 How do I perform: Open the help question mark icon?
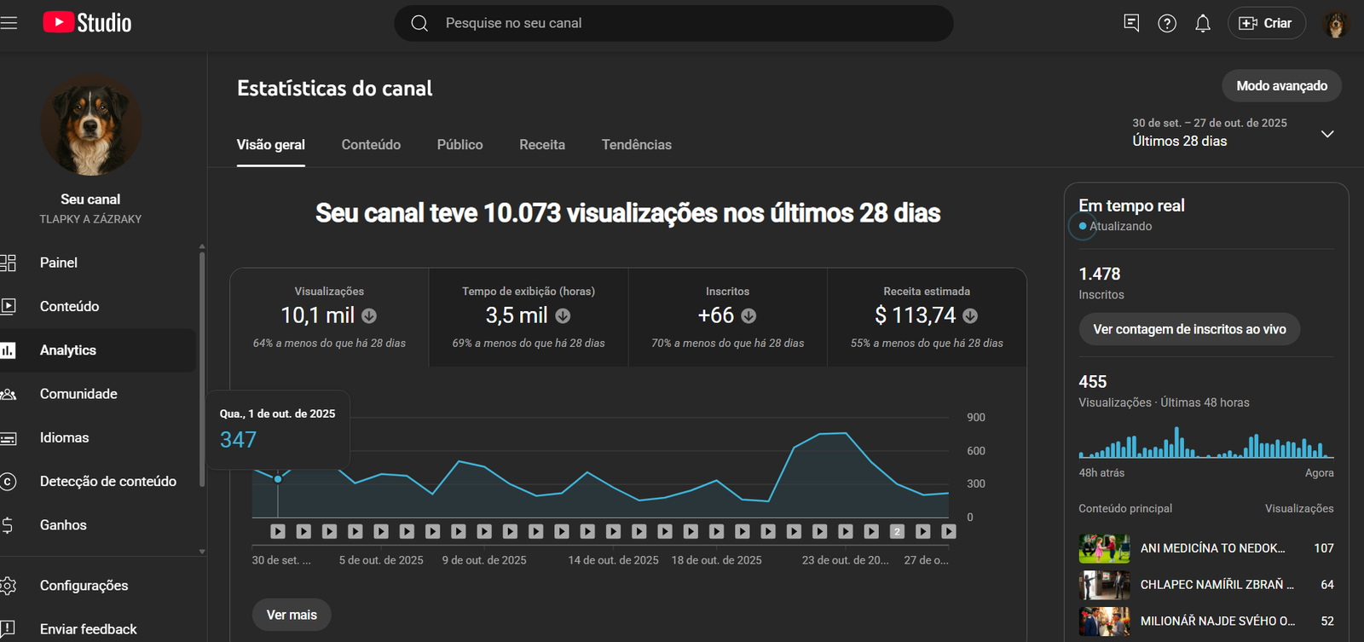click(1167, 23)
